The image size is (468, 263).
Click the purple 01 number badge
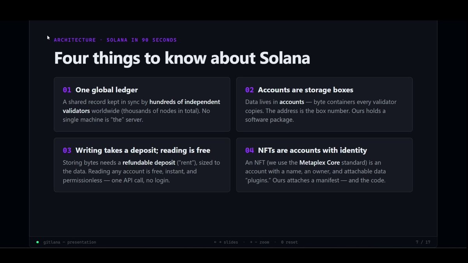(67, 90)
